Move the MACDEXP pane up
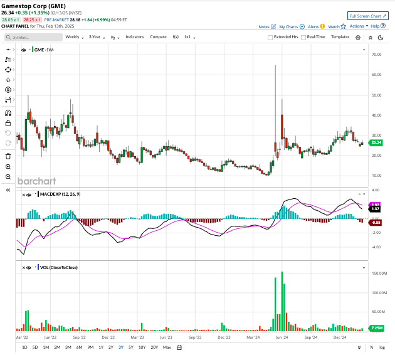This screenshot has height=355, width=395. [x=359, y=194]
